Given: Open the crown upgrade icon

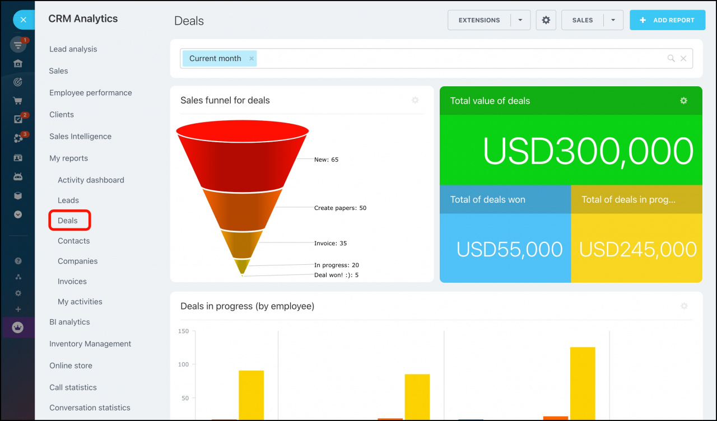Looking at the screenshot, I should coord(18,328).
